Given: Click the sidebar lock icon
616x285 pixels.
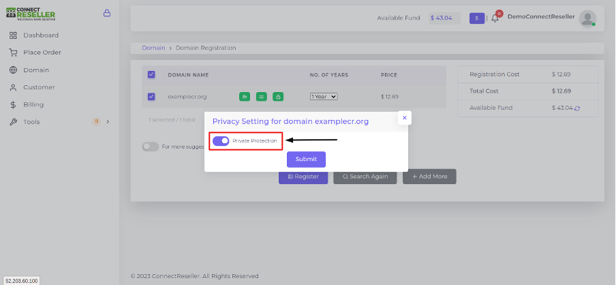Looking at the screenshot, I should click(106, 13).
